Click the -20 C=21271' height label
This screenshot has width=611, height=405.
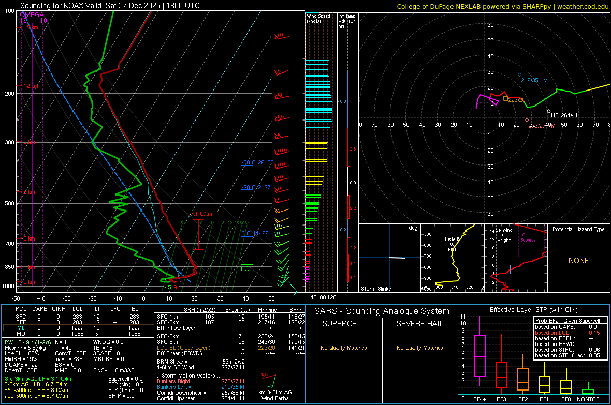coord(257,187)
